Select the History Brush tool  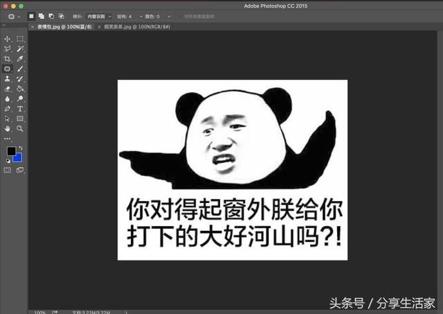[x=20, y=78]
